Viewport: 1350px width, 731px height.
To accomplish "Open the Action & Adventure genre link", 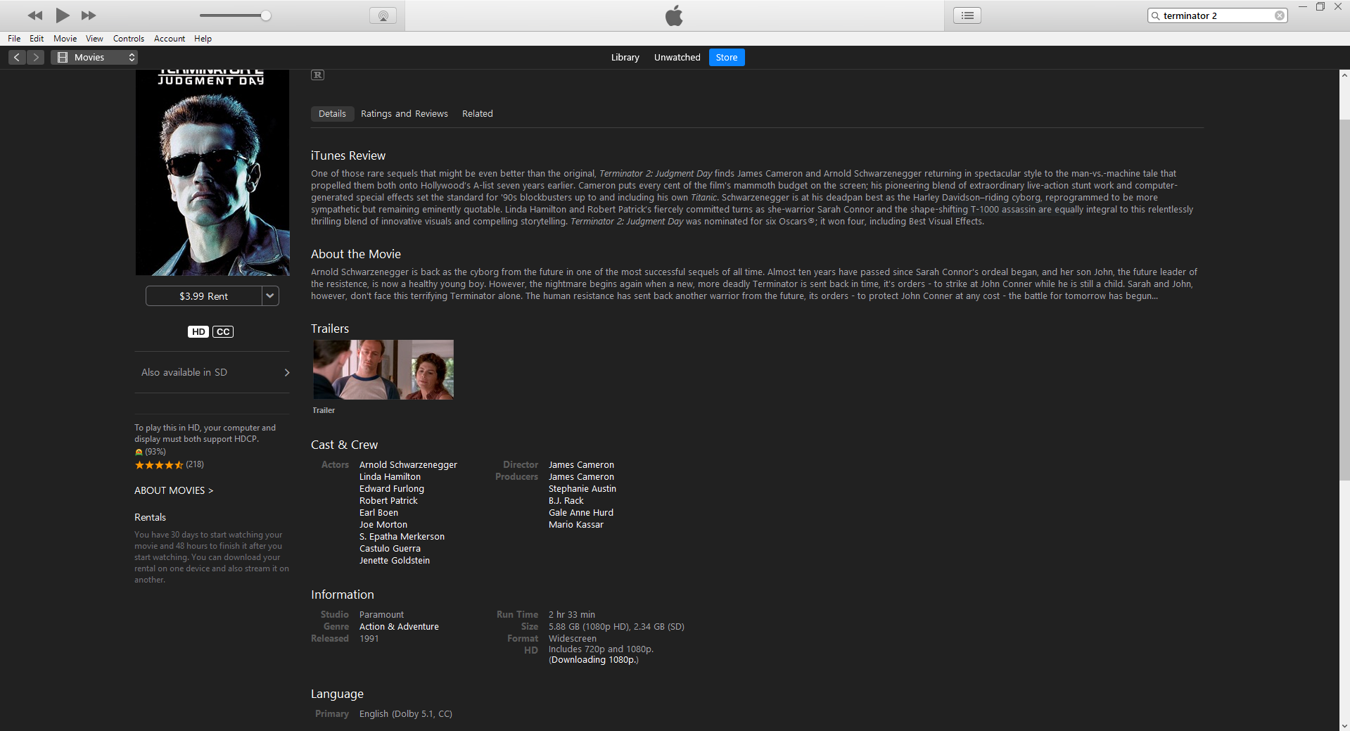I will tap(399, 627).
